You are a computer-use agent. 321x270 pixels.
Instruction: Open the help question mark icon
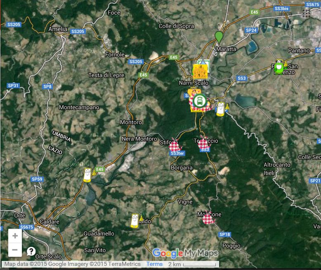tap(31, 251)
